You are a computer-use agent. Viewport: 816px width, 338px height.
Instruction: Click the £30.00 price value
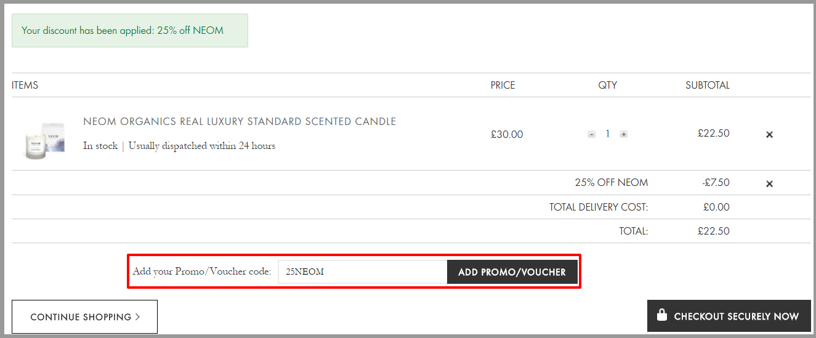click(x=507, y=134)
